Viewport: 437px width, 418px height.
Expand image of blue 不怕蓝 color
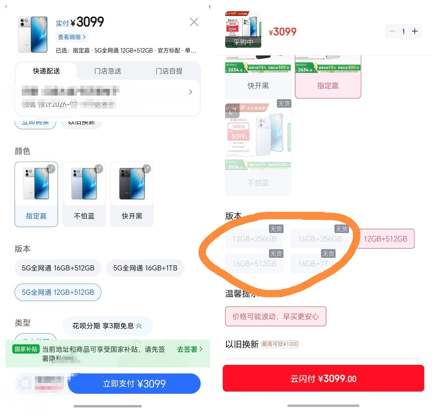(x=99, y=169)
